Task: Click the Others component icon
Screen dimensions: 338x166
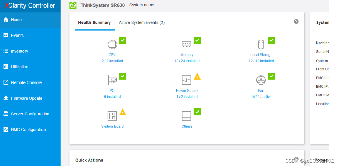Action: click(x=186, y=116)
